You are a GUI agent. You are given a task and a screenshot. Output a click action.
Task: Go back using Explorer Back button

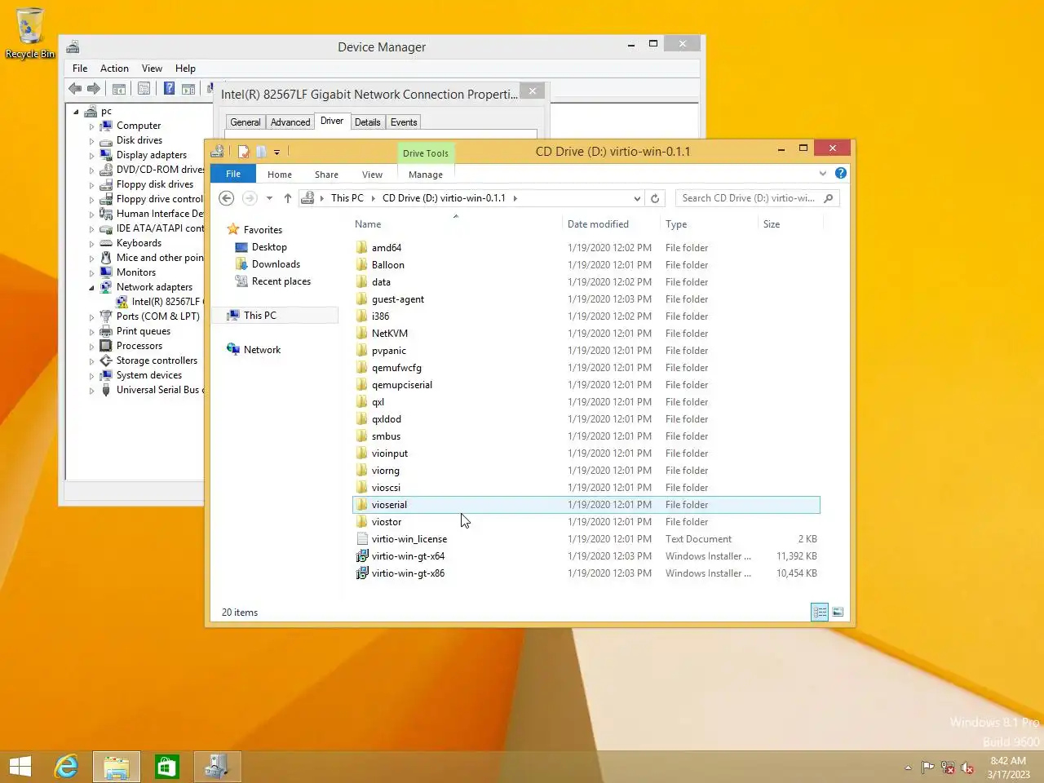pyautogui.click(x=227, y=198)
